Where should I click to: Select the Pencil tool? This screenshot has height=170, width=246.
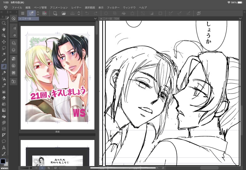(4, 73)
